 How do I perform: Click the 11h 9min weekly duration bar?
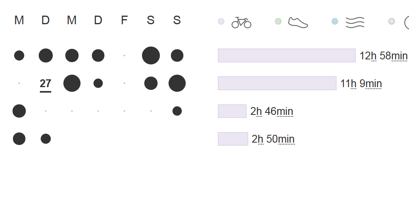[x=277, y=83]
